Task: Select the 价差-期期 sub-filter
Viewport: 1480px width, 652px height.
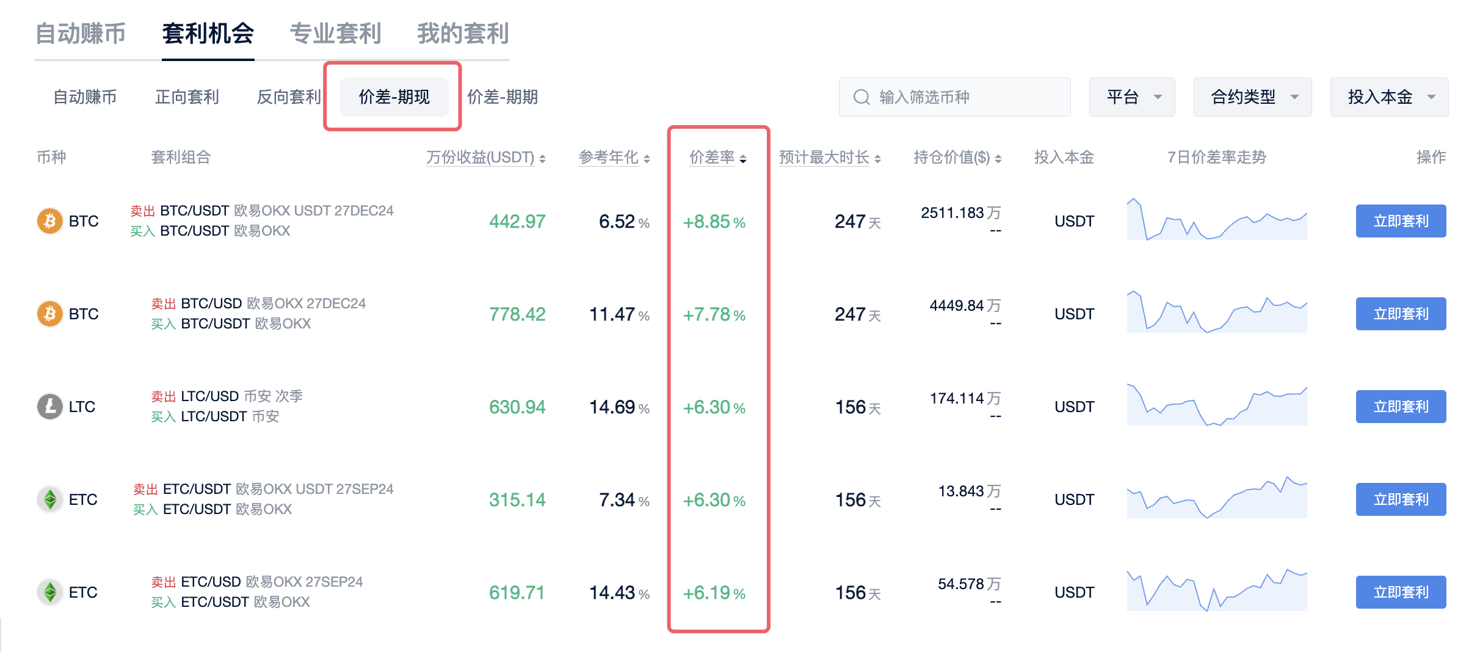Action: point(502,97)
